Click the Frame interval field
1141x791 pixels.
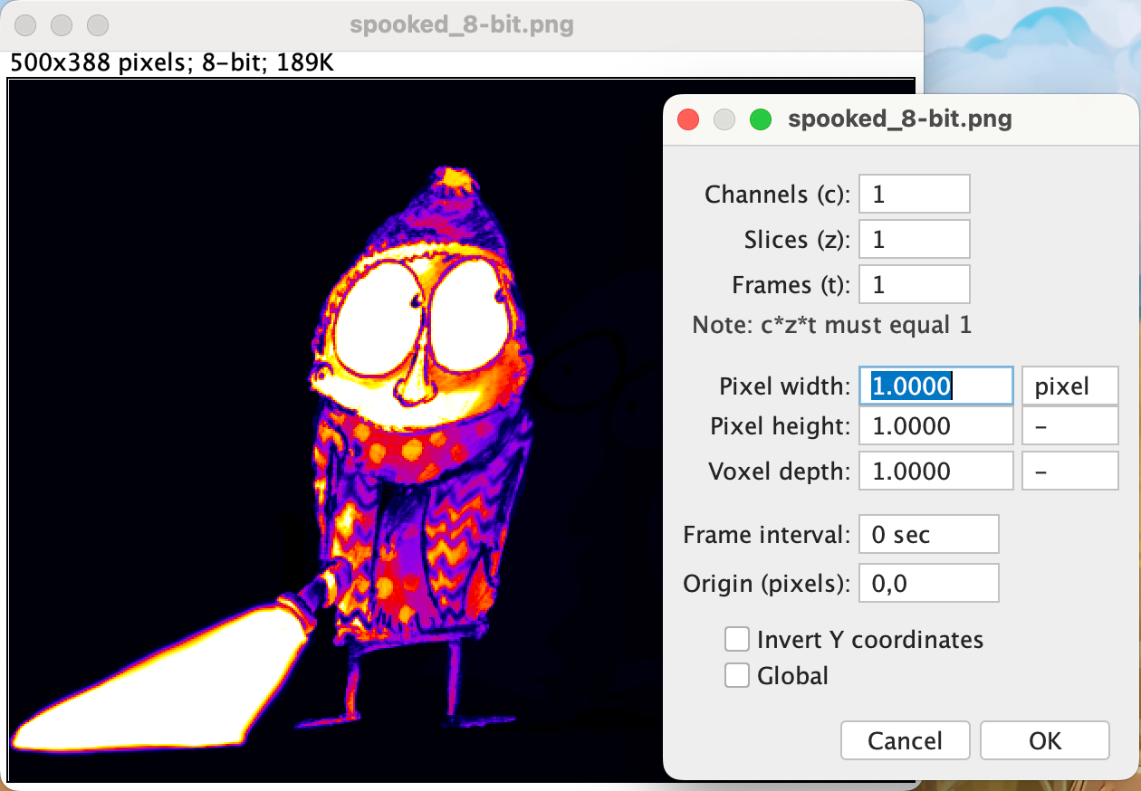(x=929, y=534)
